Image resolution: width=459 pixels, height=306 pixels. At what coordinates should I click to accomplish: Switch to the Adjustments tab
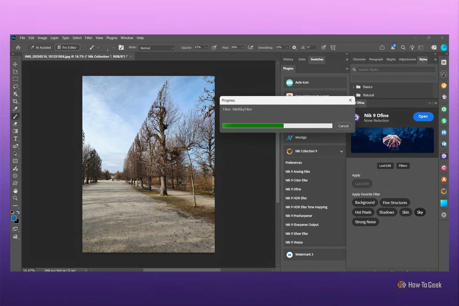point(407,60)
